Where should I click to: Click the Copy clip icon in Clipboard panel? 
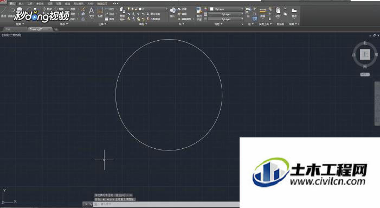(x=285, y=14)
